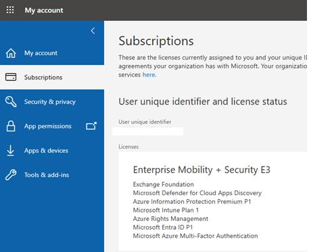
Task: Click the download icon for Apps & devices
Action: tap(10, 150)
